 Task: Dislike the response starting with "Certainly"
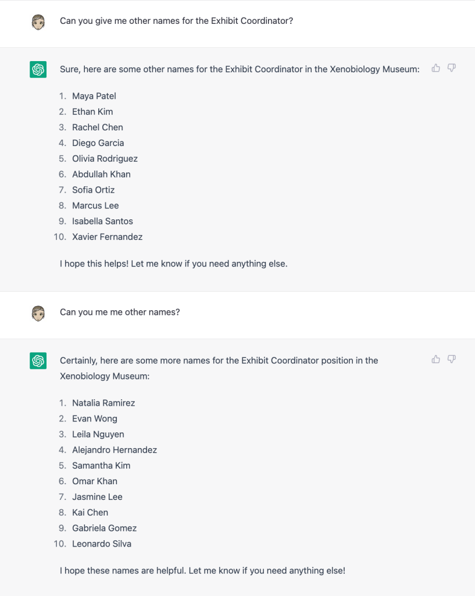(x=451, y=359)
